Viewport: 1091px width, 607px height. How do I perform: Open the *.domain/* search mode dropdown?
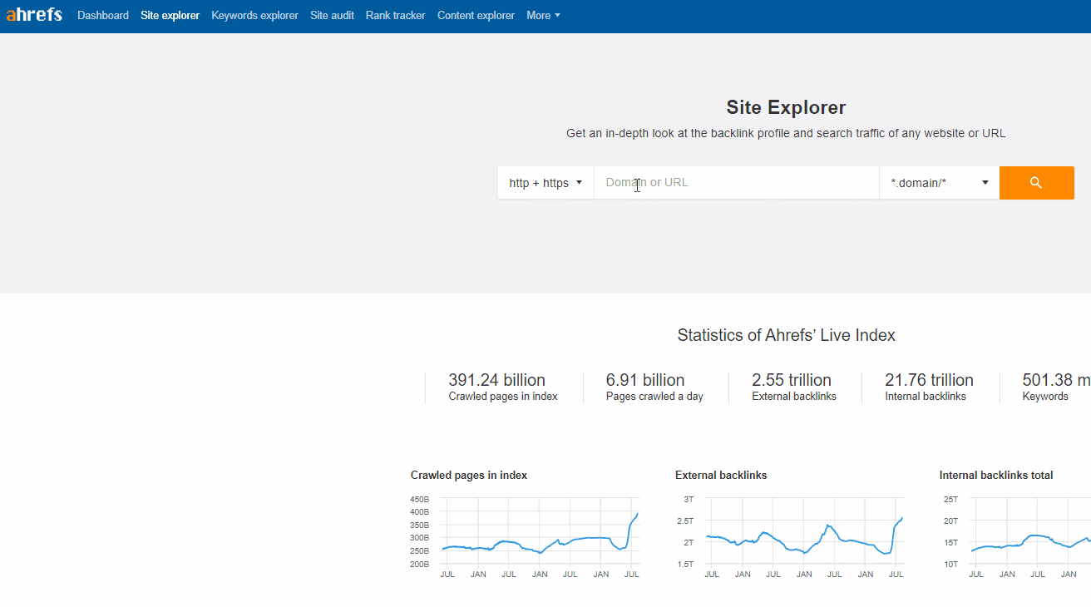tap(938, 182)
